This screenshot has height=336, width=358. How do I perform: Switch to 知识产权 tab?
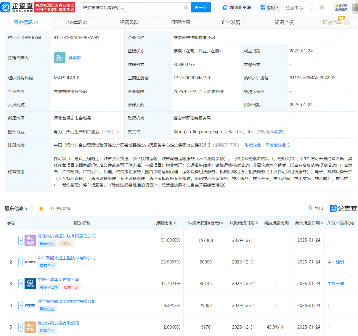click(x=284, y=22)
